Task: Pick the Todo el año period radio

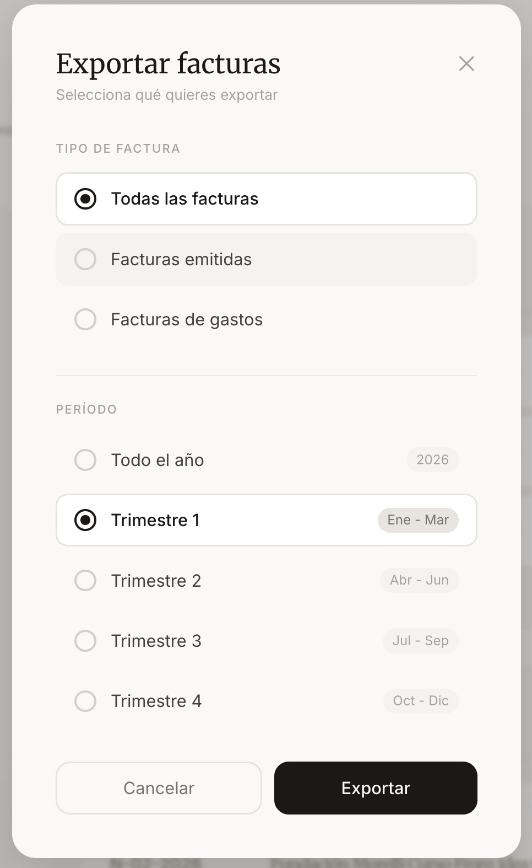Action: pyautogui.click(x=85, y=460)
